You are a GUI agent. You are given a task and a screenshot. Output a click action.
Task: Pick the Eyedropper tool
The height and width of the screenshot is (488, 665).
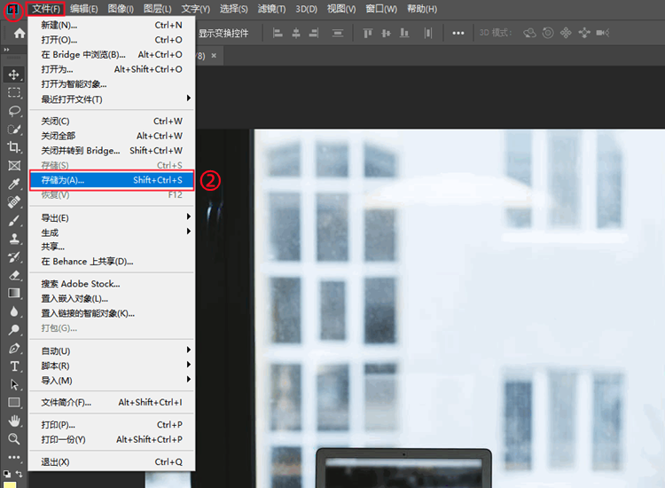[x=14, y=184]
